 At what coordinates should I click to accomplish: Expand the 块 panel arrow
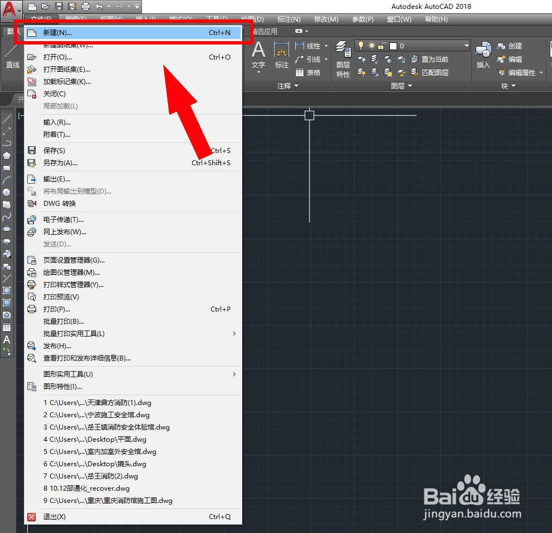(514, 86)
